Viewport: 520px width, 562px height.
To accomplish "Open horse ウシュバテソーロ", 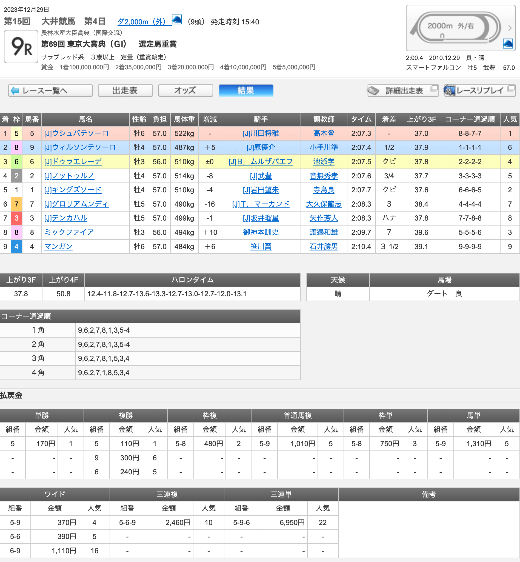I will pyautogui.click(x=76, y=133).
